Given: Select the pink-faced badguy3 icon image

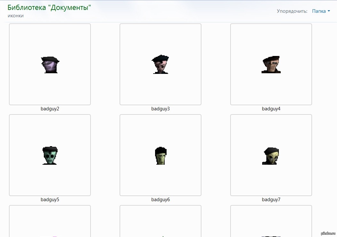Looking at the screenshot, I should [x=160, y=65].
